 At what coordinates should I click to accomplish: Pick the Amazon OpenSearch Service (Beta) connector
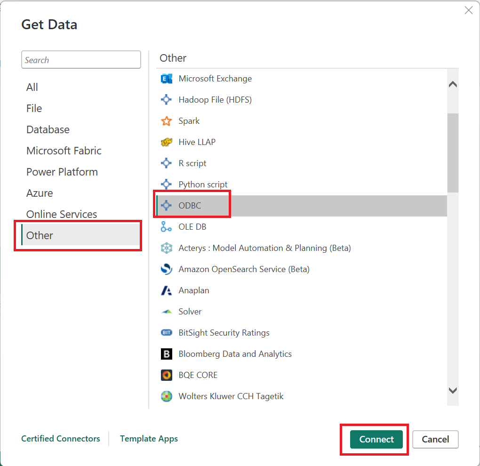(x=244, y=269)
